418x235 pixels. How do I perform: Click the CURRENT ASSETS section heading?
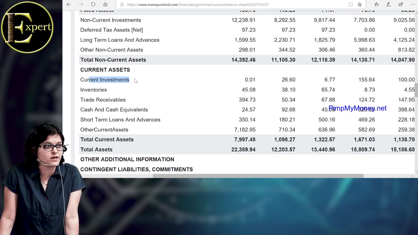[105, 70]
